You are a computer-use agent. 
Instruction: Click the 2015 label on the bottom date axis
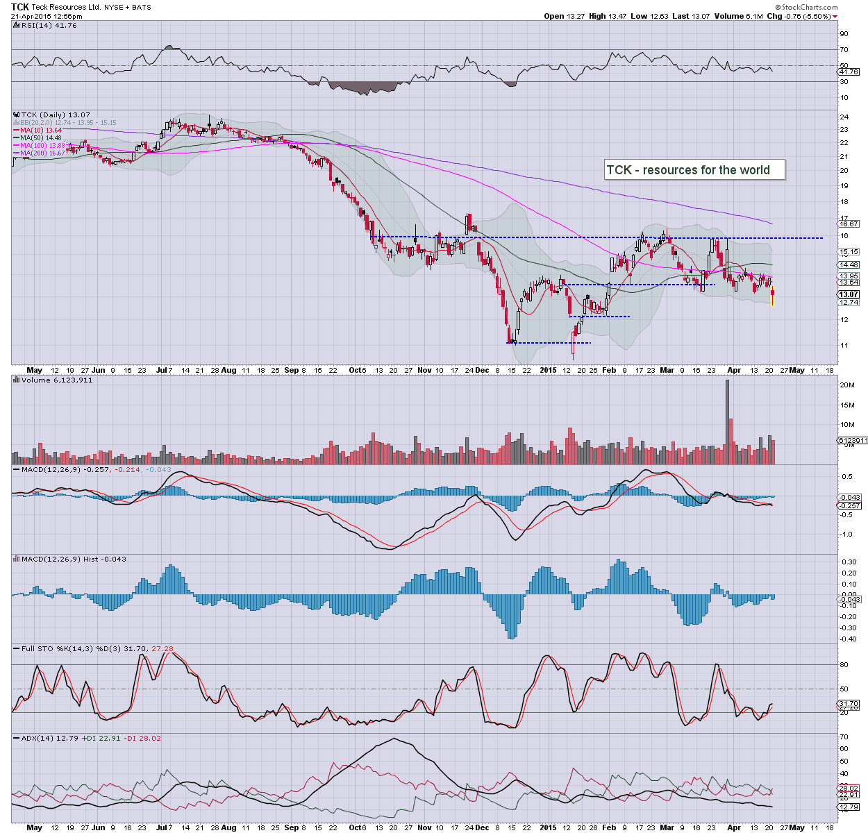tap(548, 827)
